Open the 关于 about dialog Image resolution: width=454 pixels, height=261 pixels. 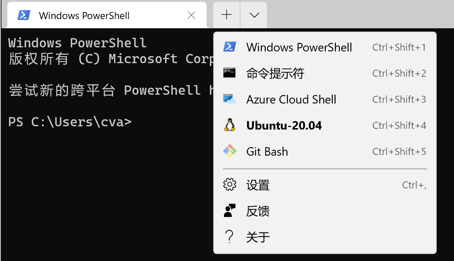coord(258,236)
